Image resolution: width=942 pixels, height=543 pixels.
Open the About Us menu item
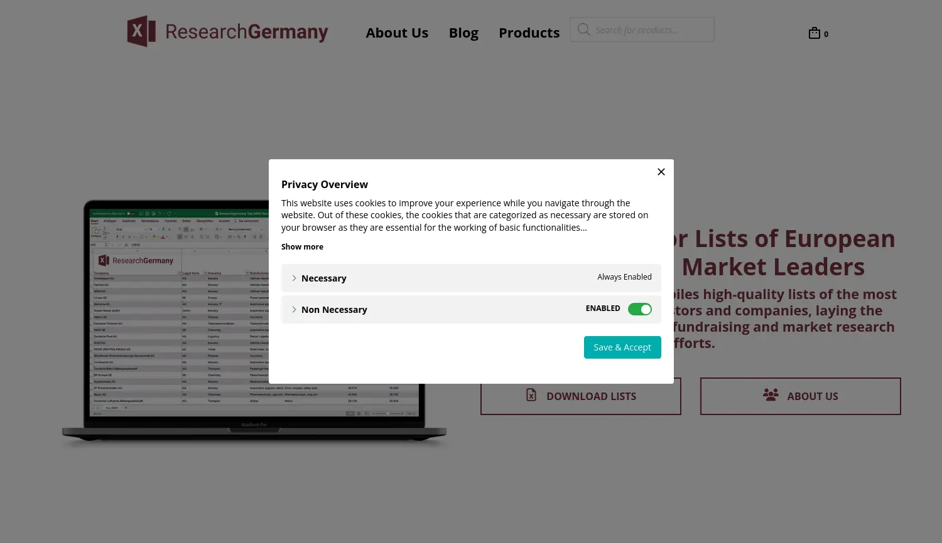coord(397,33)
